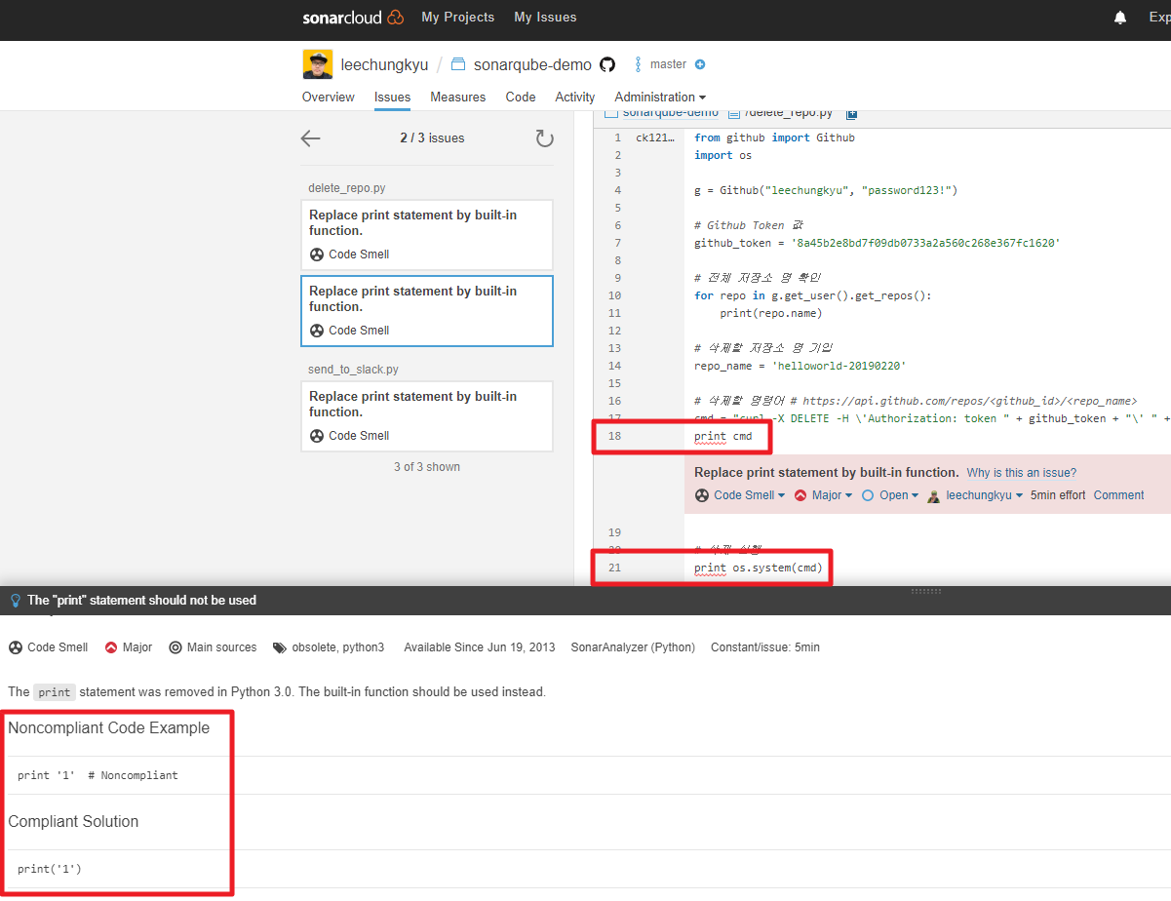Click the branch icon beside master

click(x=639, y=64)
